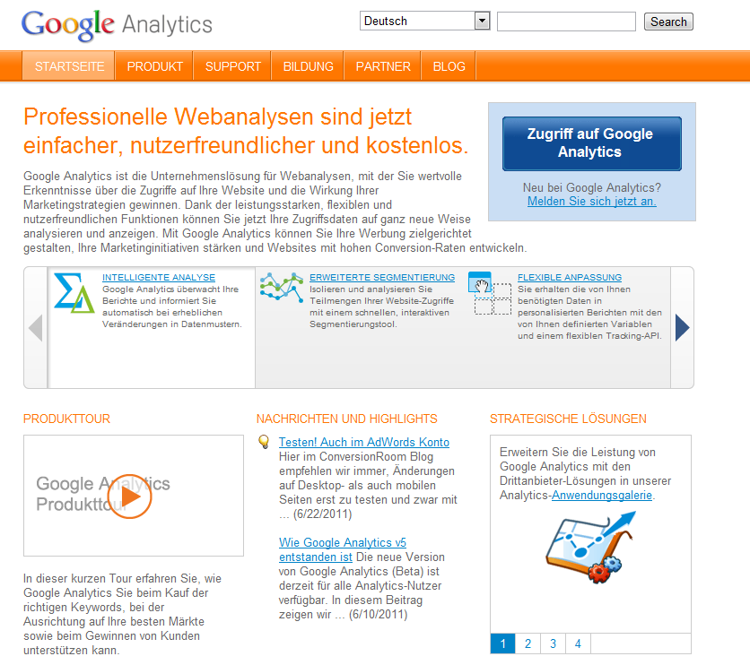Focus the search input field
This screenshot has width=750, height=665.
coord(566,22)
